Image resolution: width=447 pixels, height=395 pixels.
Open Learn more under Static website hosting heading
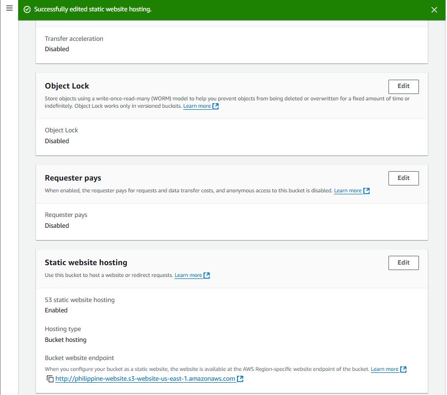[188, 275]
